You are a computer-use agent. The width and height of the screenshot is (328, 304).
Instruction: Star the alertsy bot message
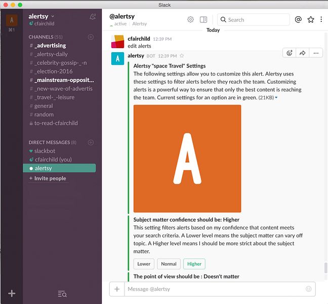[182, 56]
